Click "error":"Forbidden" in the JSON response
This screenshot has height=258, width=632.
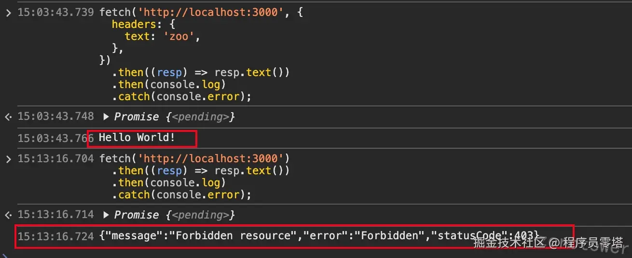[x=365, y=236]
